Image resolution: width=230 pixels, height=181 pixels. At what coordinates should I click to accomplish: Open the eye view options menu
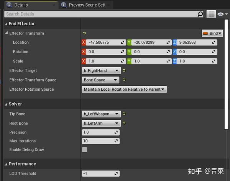[x=221, y=14]
